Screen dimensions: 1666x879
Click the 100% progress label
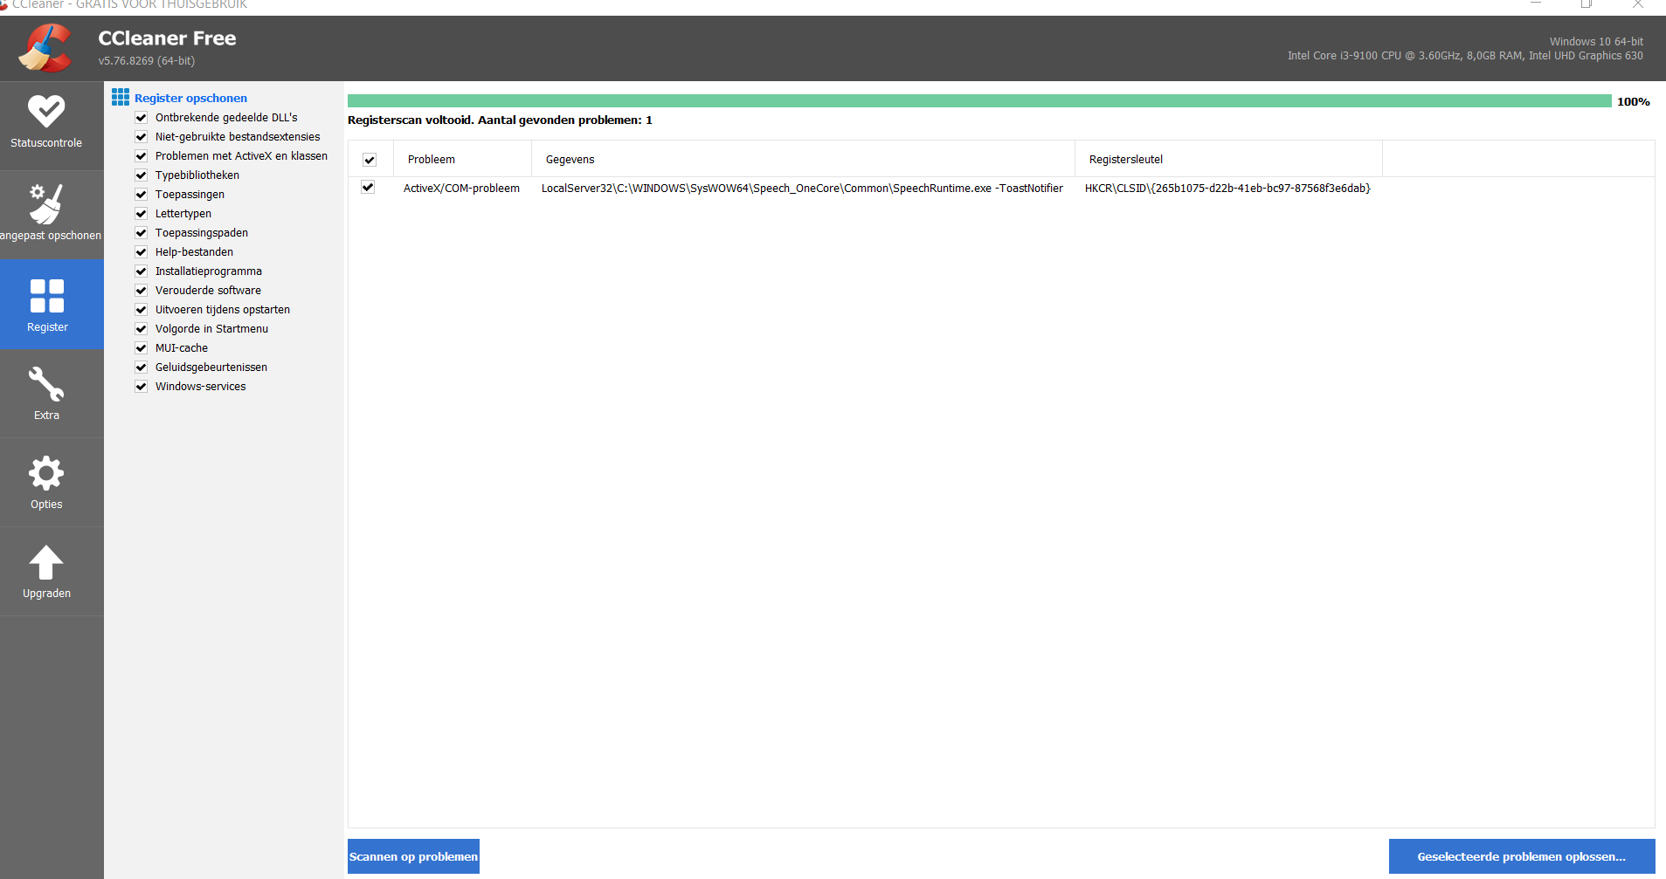[1634, 101]
